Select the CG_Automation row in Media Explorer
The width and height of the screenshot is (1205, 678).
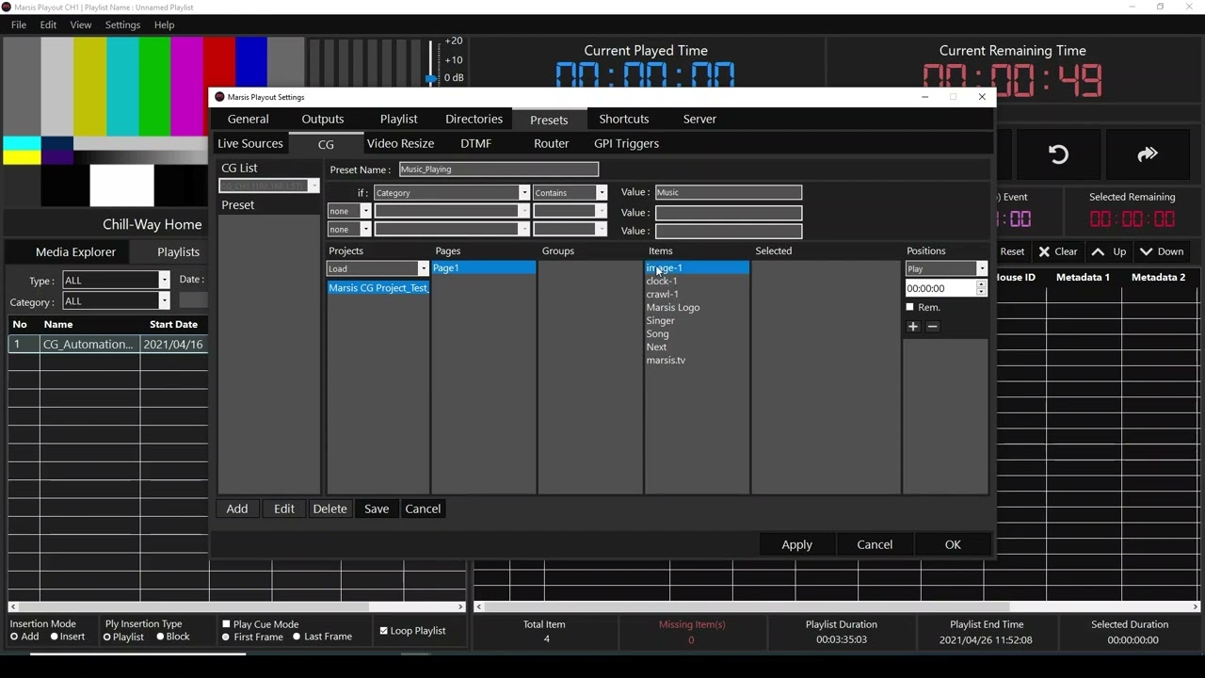point(108,345)
